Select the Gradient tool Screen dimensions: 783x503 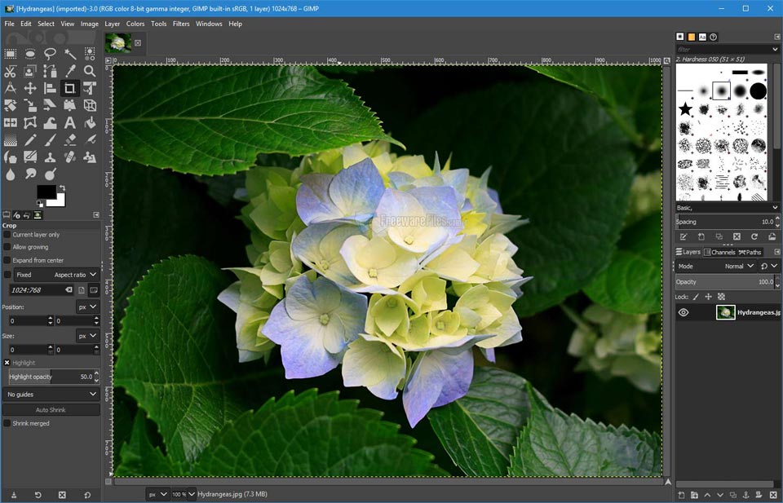coord(10,139)
